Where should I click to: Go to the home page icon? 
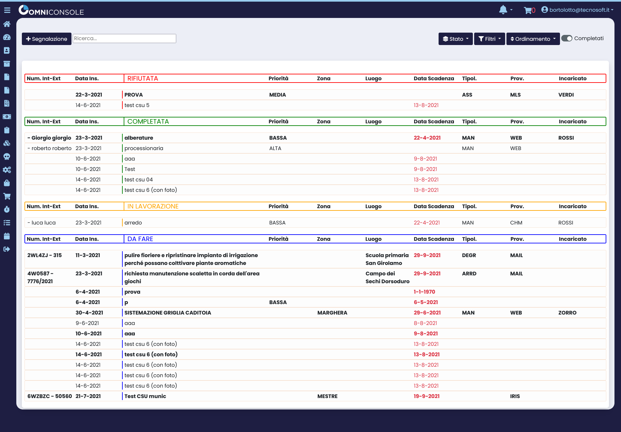7,24
